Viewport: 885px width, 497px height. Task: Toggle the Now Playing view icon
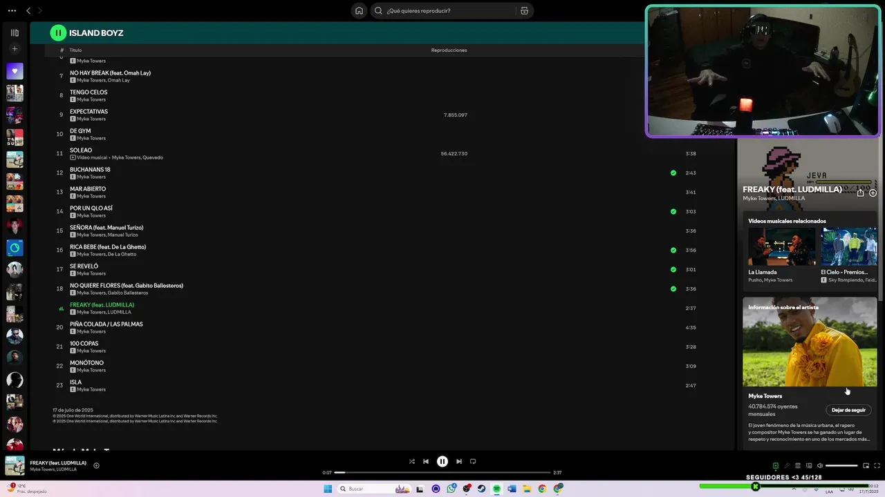click(775, 466)
